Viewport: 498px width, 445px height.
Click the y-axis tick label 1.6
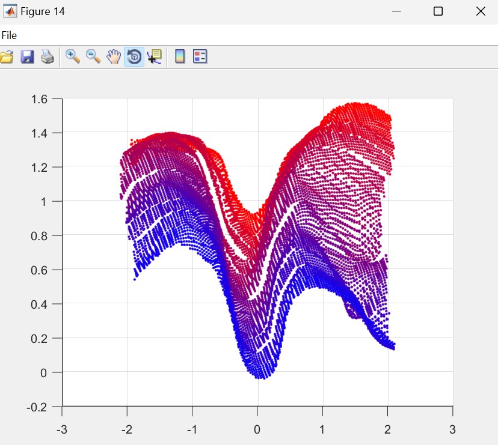coord(42,99)
